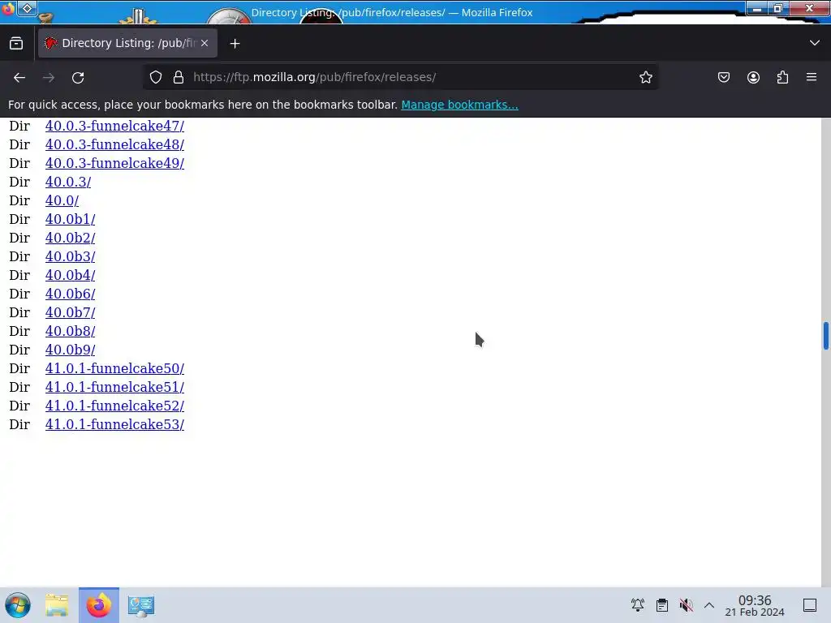Open 41.0.1-funnelcake53/ directory

point(114,424)
